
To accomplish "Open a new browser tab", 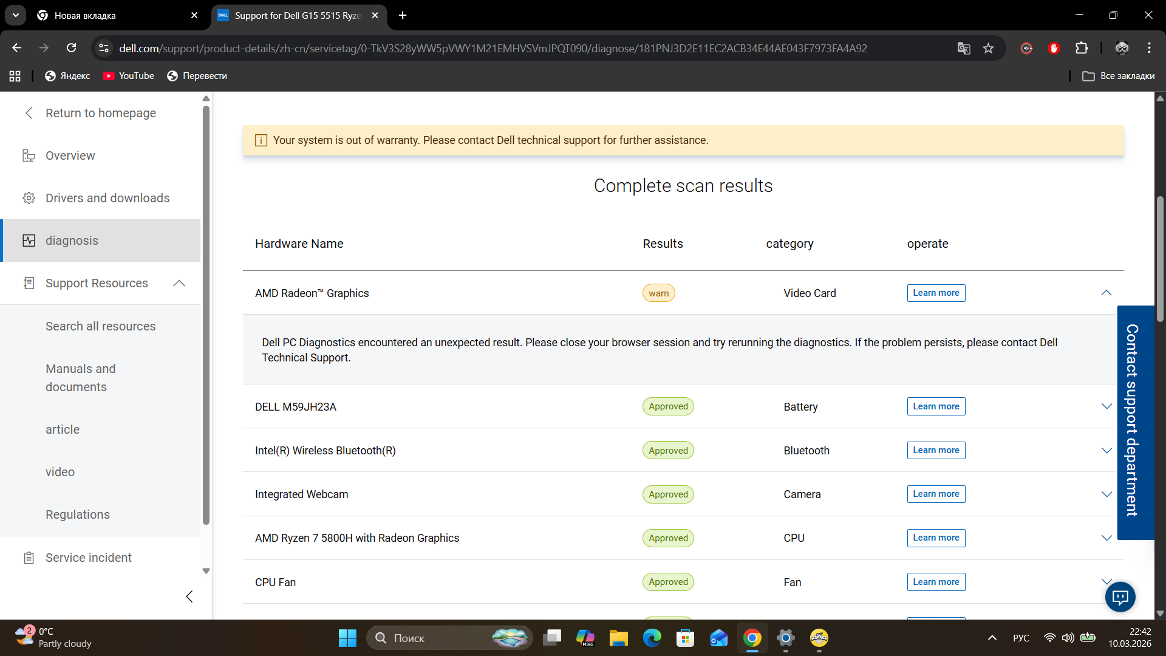I will coord(403,15).
